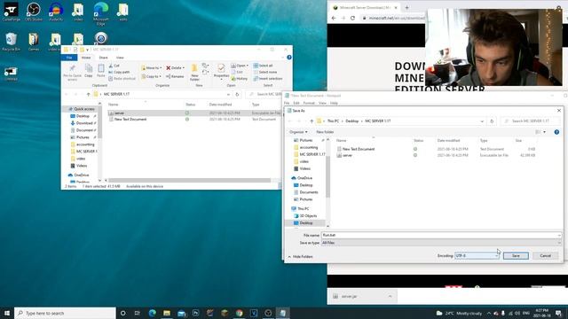Open the Explorer File tab
This screenshot has height=319, width=568.
pos(69,58)
